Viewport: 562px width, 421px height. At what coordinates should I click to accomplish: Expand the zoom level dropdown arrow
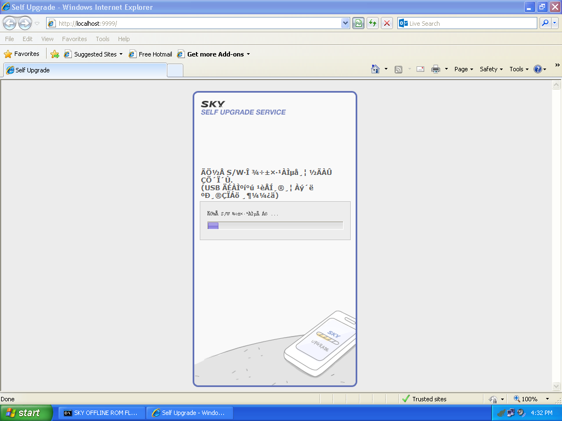point(547,399)
